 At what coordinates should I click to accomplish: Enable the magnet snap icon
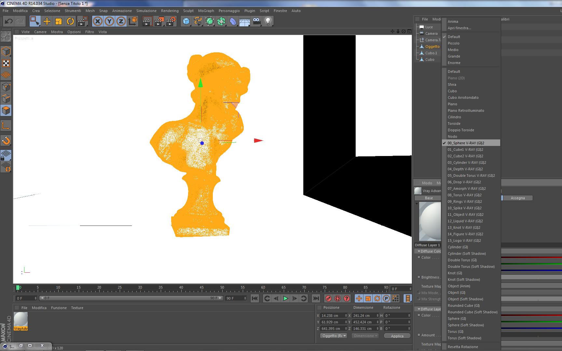[x=6, y=140]
